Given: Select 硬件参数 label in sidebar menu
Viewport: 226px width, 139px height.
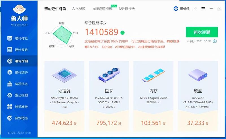Looking at the screenshot, I should point(21,50).
